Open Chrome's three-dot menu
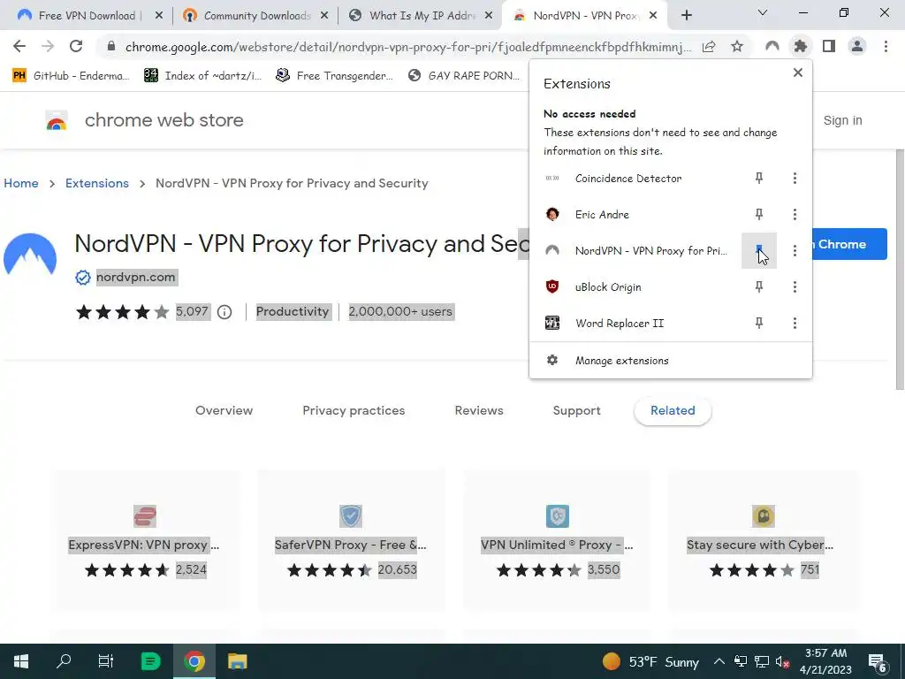Screen dimensions: 905x679 886,46
